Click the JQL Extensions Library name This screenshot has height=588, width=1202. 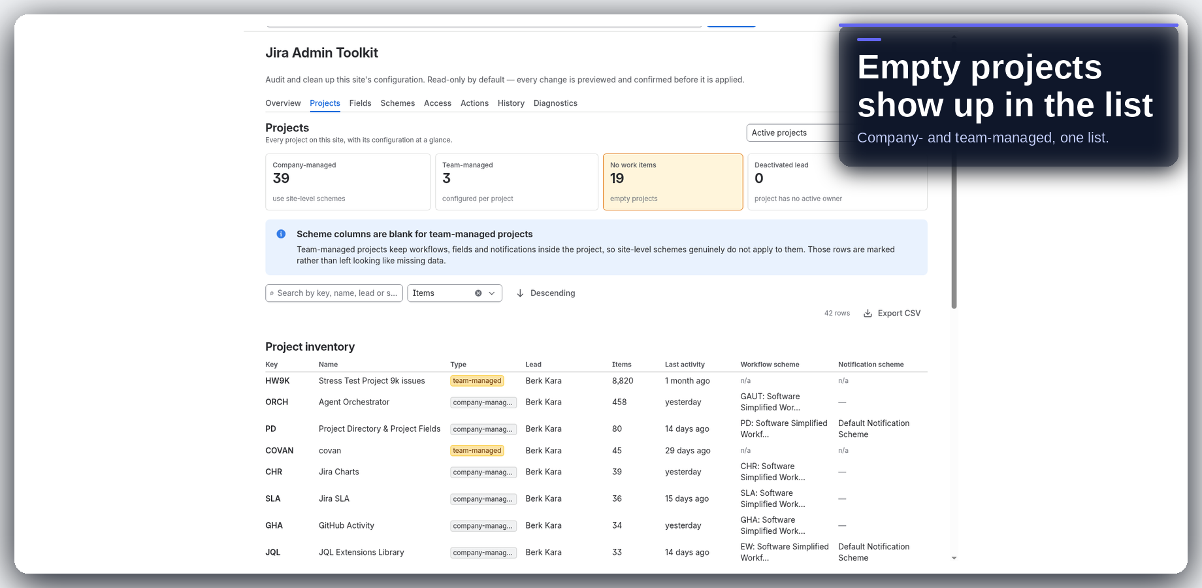(x=361, y=552)
